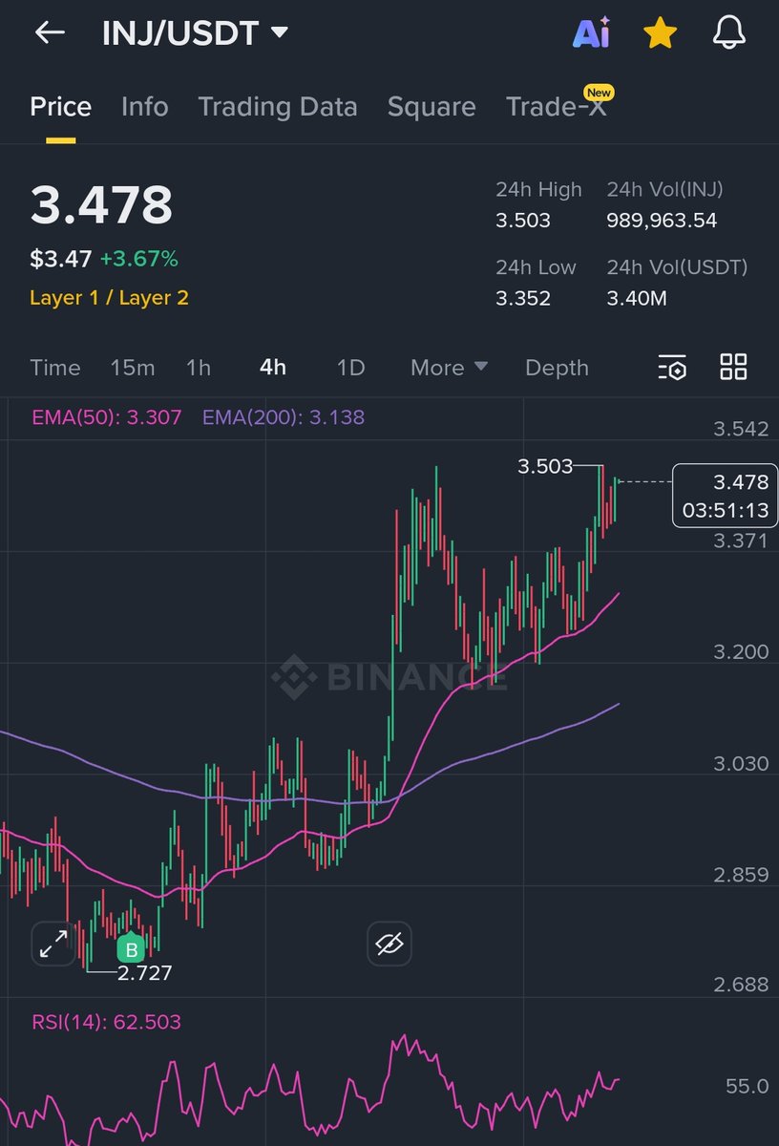
Task: Select the 1h timeframe
Action: [199, 368]
